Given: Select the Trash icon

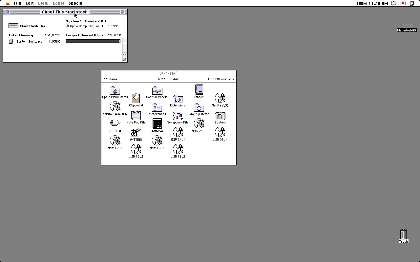Looking at the screenshot, I should [x=404, y=234].
